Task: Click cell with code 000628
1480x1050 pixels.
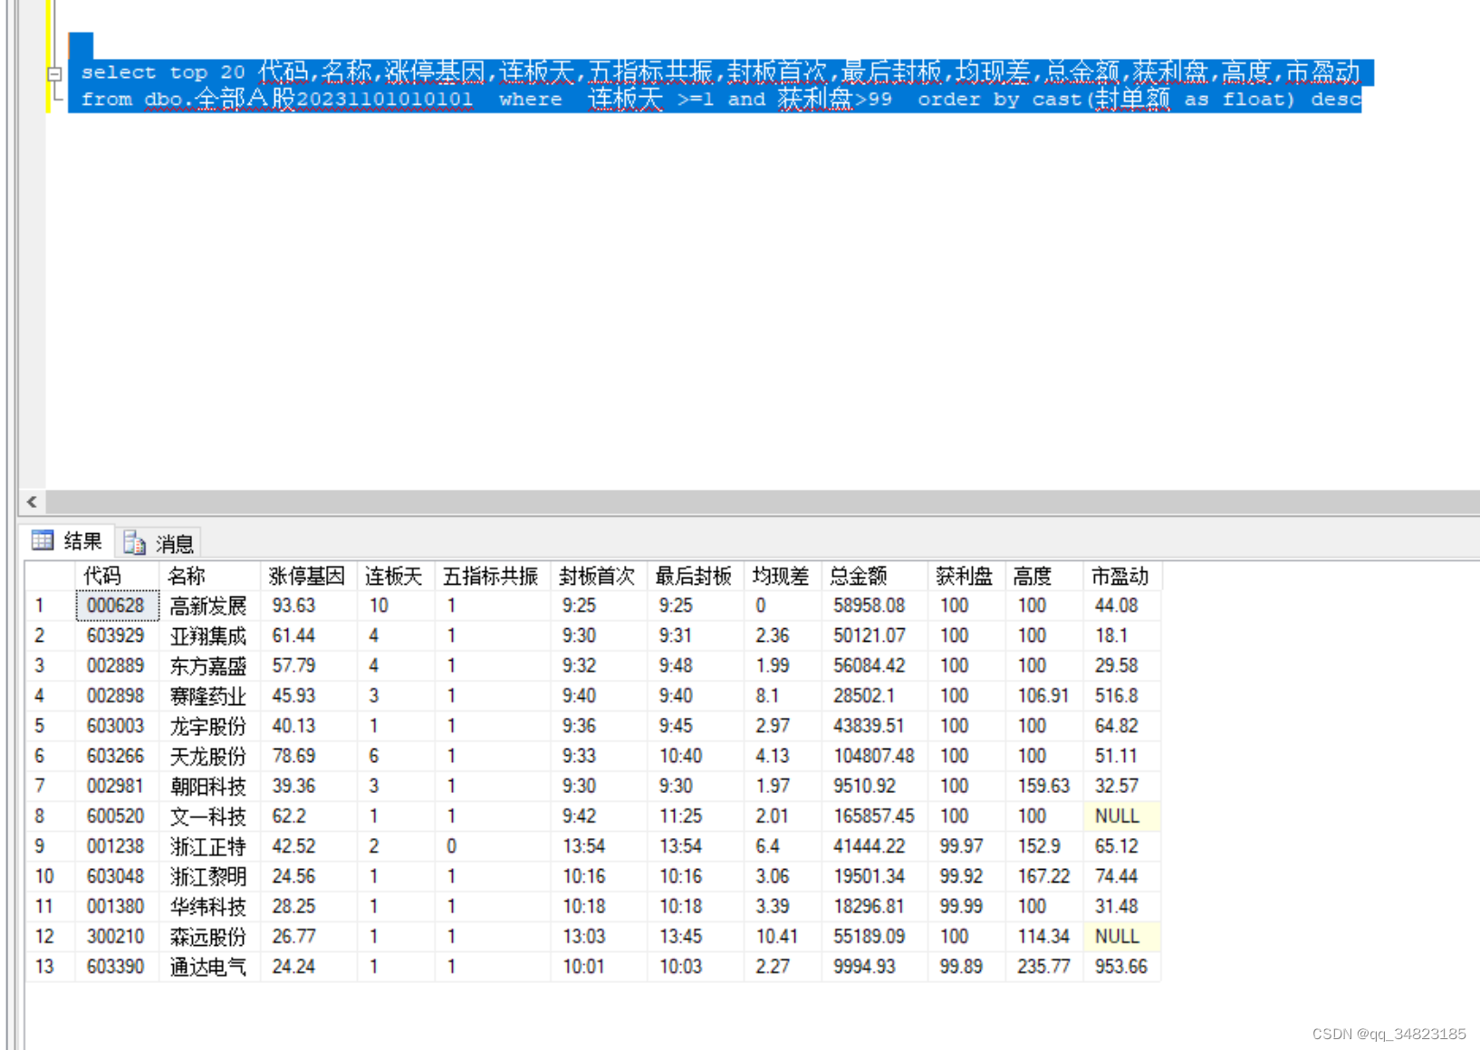Action: pyautogui.click(x=118, y=606)
